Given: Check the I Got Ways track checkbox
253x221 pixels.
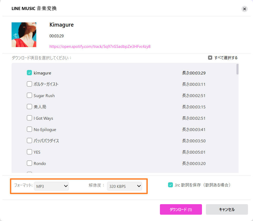Looking at the screenshot, I should (x=29, y=118).
